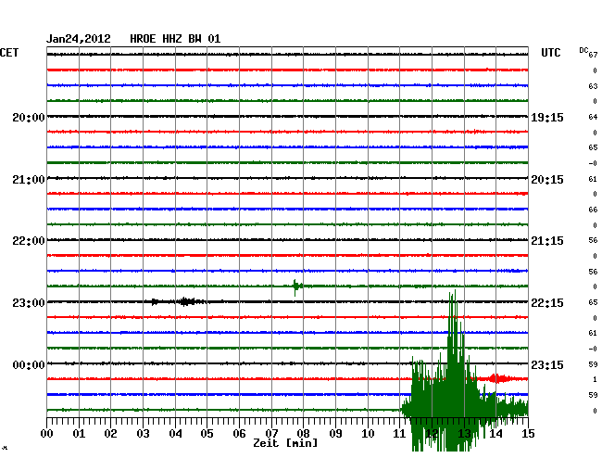Click the 20:15 UTC time label

[547, 180]
